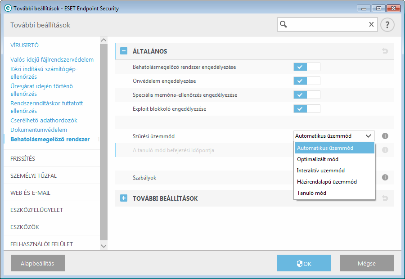The height and width of the screenshot is (279, 405).
Task: Clear the search field with X
Action: [x=371, y=24]
